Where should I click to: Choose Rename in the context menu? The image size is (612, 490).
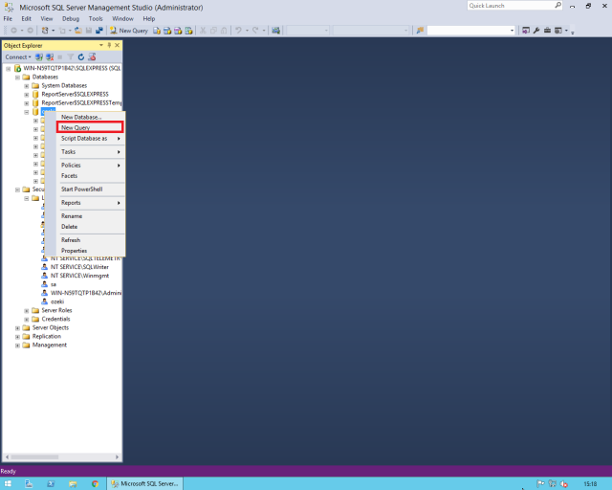(x=90, y=216)
